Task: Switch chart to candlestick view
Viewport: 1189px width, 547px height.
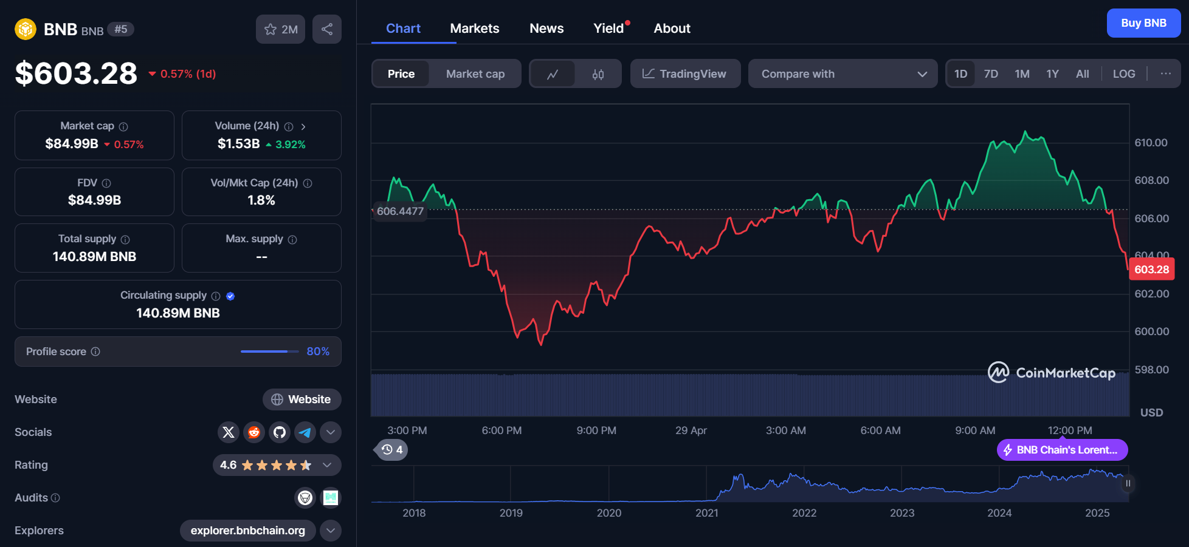Action: tap(598, 73)
